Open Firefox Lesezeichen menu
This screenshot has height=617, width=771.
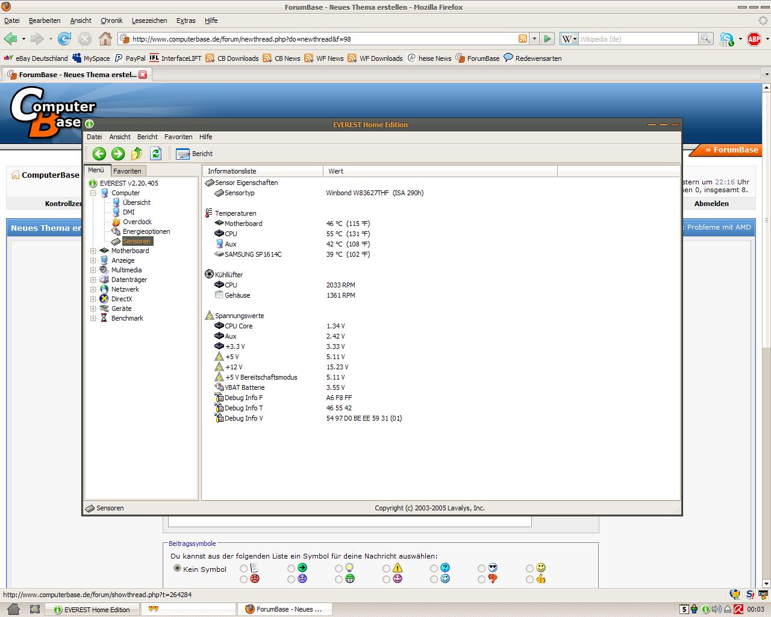tap(149, 20)
